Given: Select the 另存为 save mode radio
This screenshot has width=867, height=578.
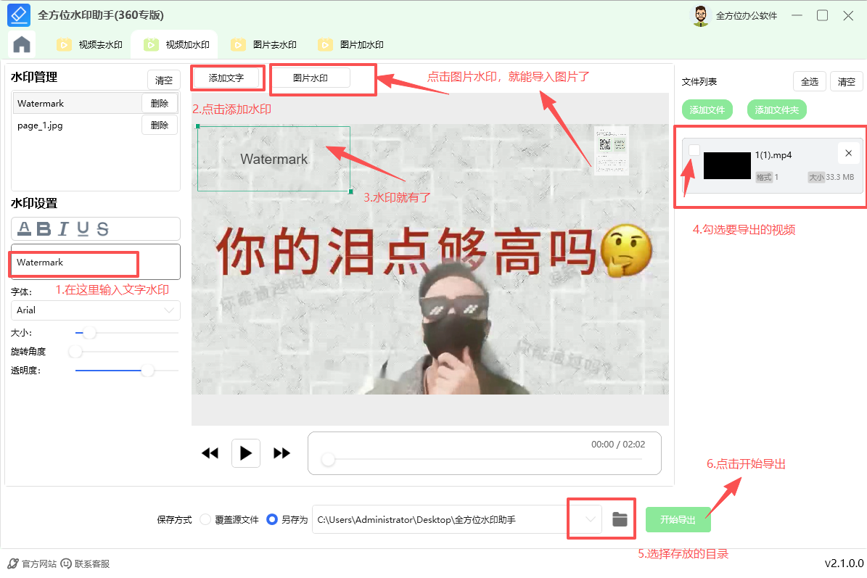Looking at the screenshot, I should (273, 519).
